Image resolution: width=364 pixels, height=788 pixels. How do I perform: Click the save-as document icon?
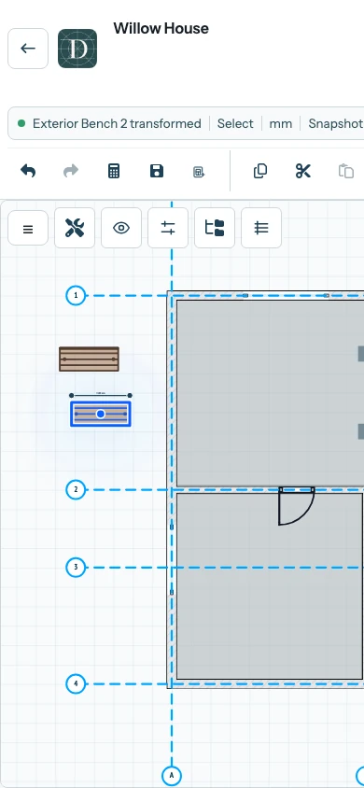(x=199, y=172)
